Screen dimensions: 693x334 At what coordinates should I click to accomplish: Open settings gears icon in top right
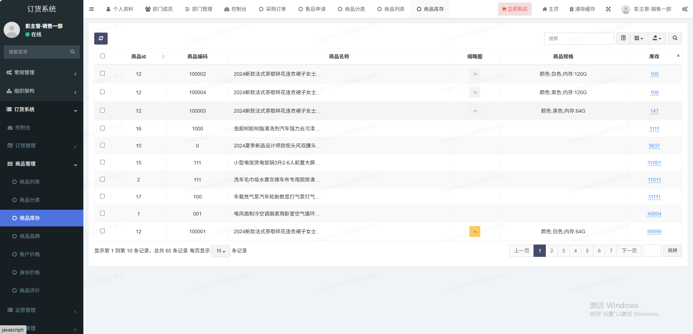coord(685,9)
